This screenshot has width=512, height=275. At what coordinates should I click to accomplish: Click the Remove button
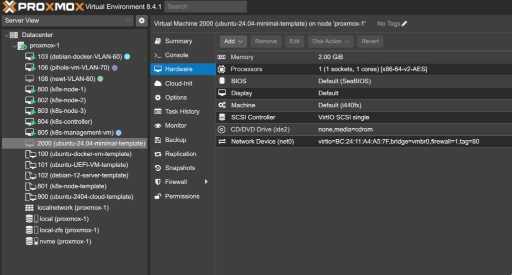click(x=266, y=41)
